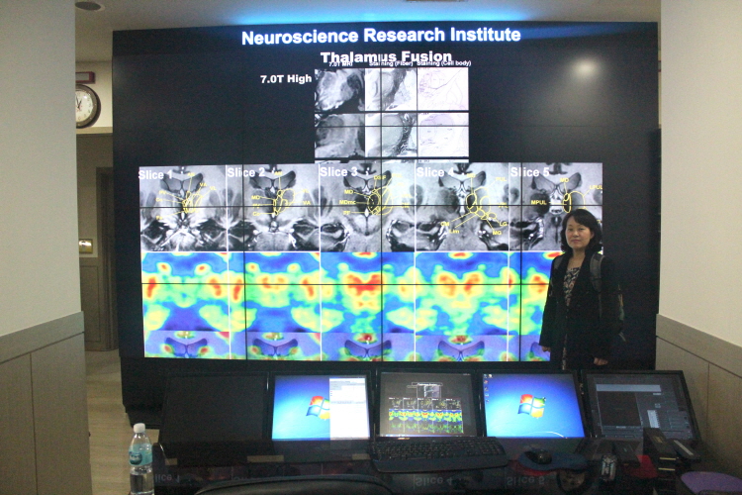
Task: Click the LPUL annotation in Slice 5
Action: pos(596,187)
